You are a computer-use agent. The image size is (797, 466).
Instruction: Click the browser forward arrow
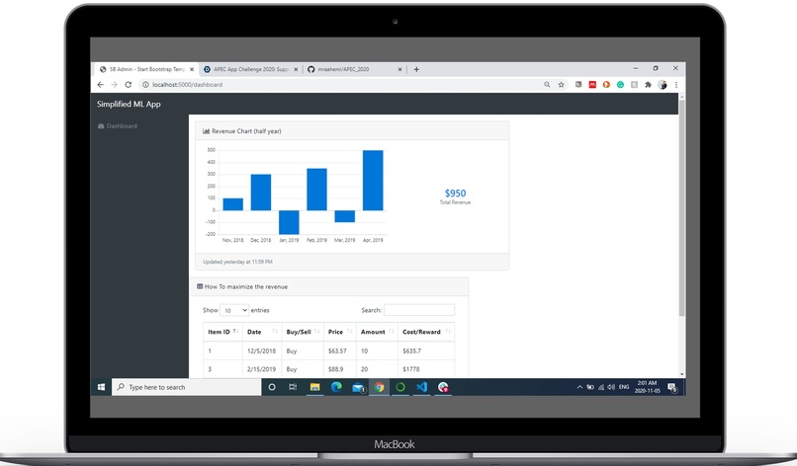click(x=115, y=85)
